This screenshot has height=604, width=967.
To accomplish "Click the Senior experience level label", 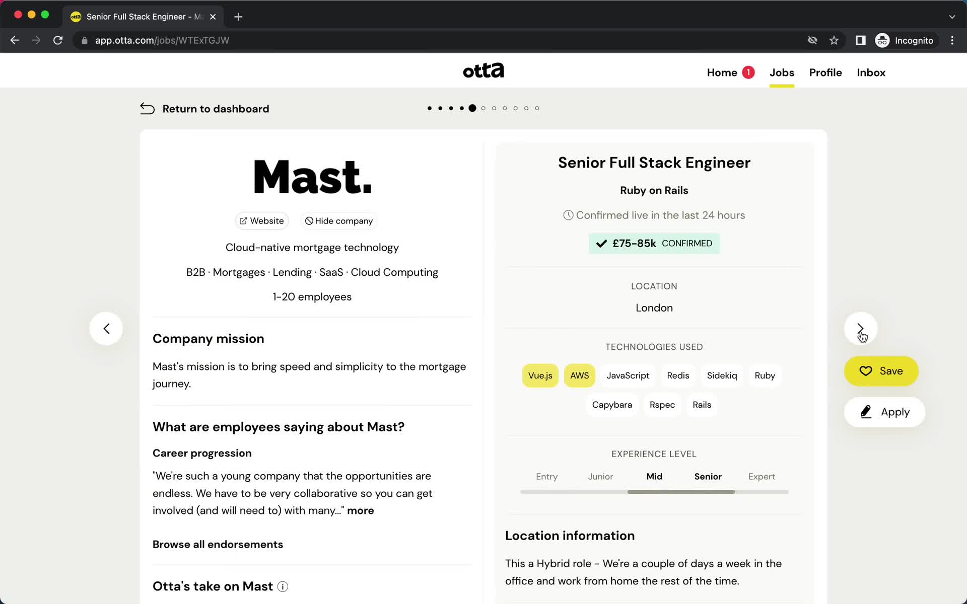I will tap(708, 476).
